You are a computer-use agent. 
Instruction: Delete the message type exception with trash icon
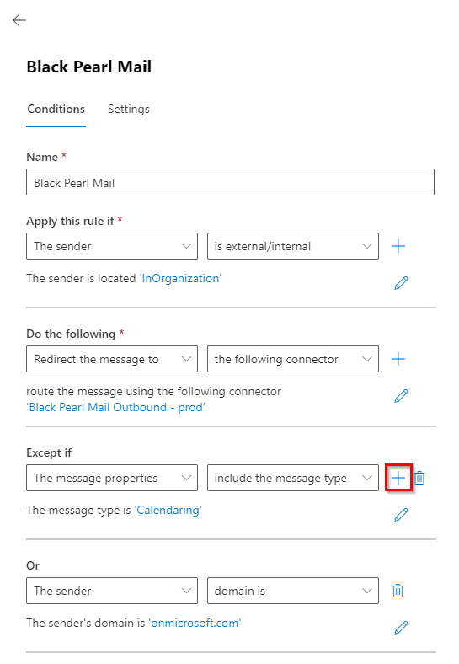pos(419,478)
